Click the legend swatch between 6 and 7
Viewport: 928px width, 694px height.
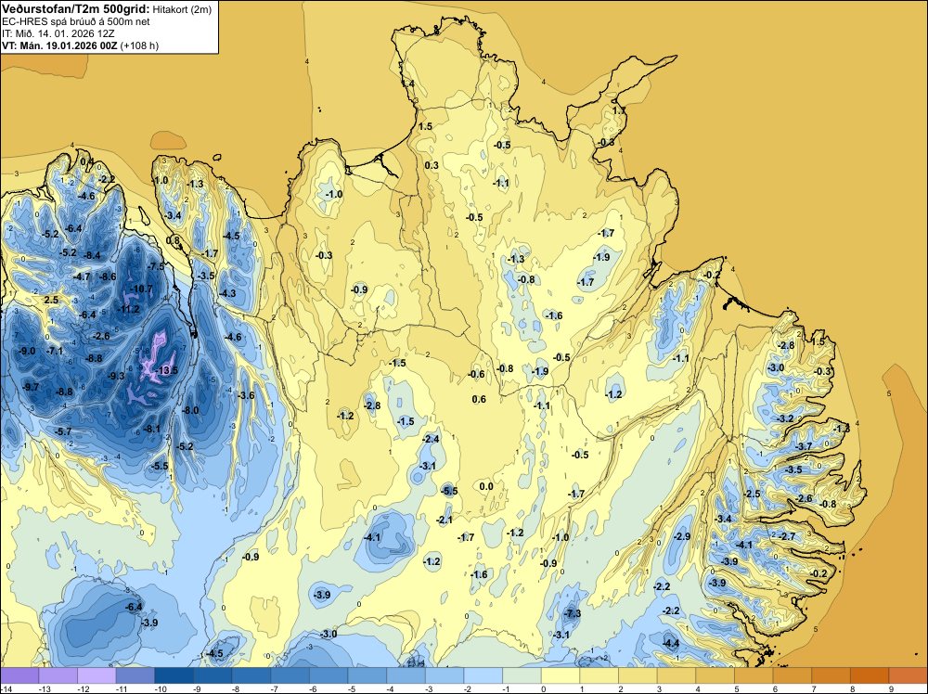(793, 675)
